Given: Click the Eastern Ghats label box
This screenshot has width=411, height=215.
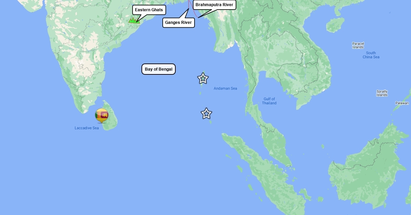Looking at the screenshot, I should click(149, 10).
